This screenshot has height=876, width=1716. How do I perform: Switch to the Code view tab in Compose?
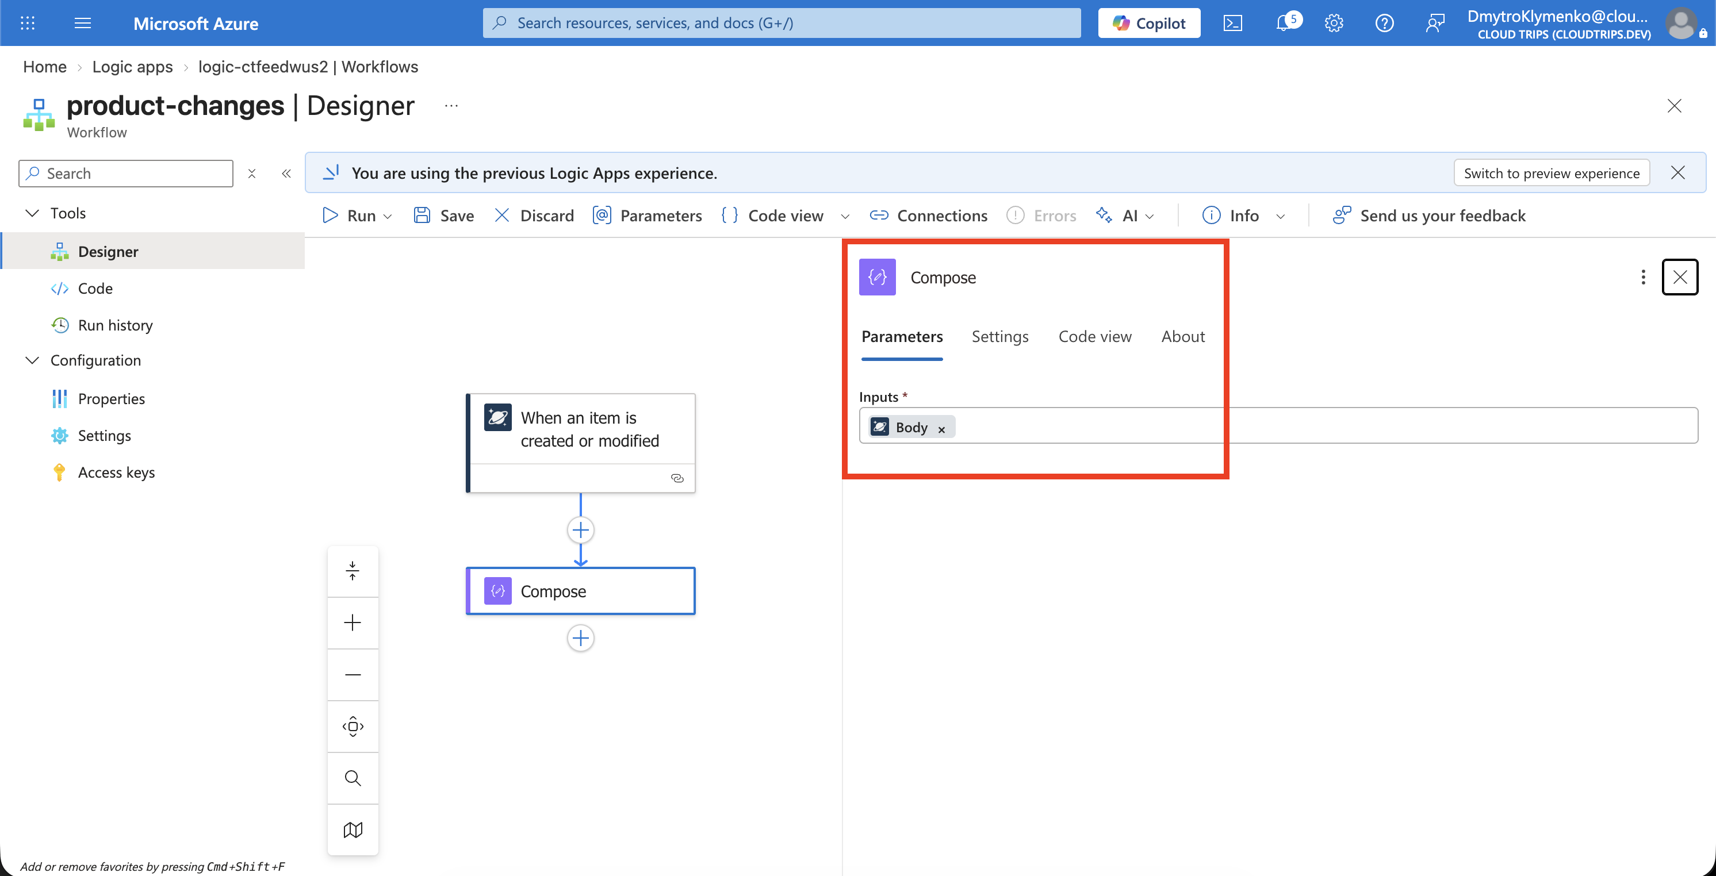click(1095, 336)
